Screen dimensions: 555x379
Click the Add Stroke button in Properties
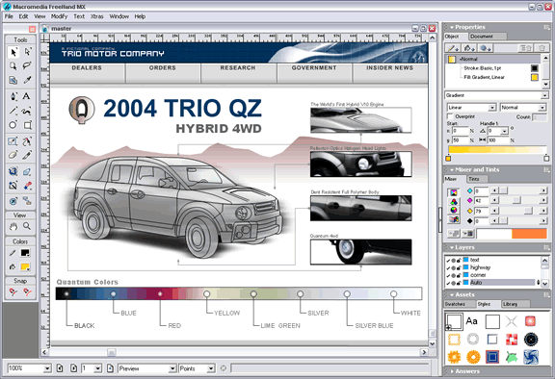click(453, 48)
